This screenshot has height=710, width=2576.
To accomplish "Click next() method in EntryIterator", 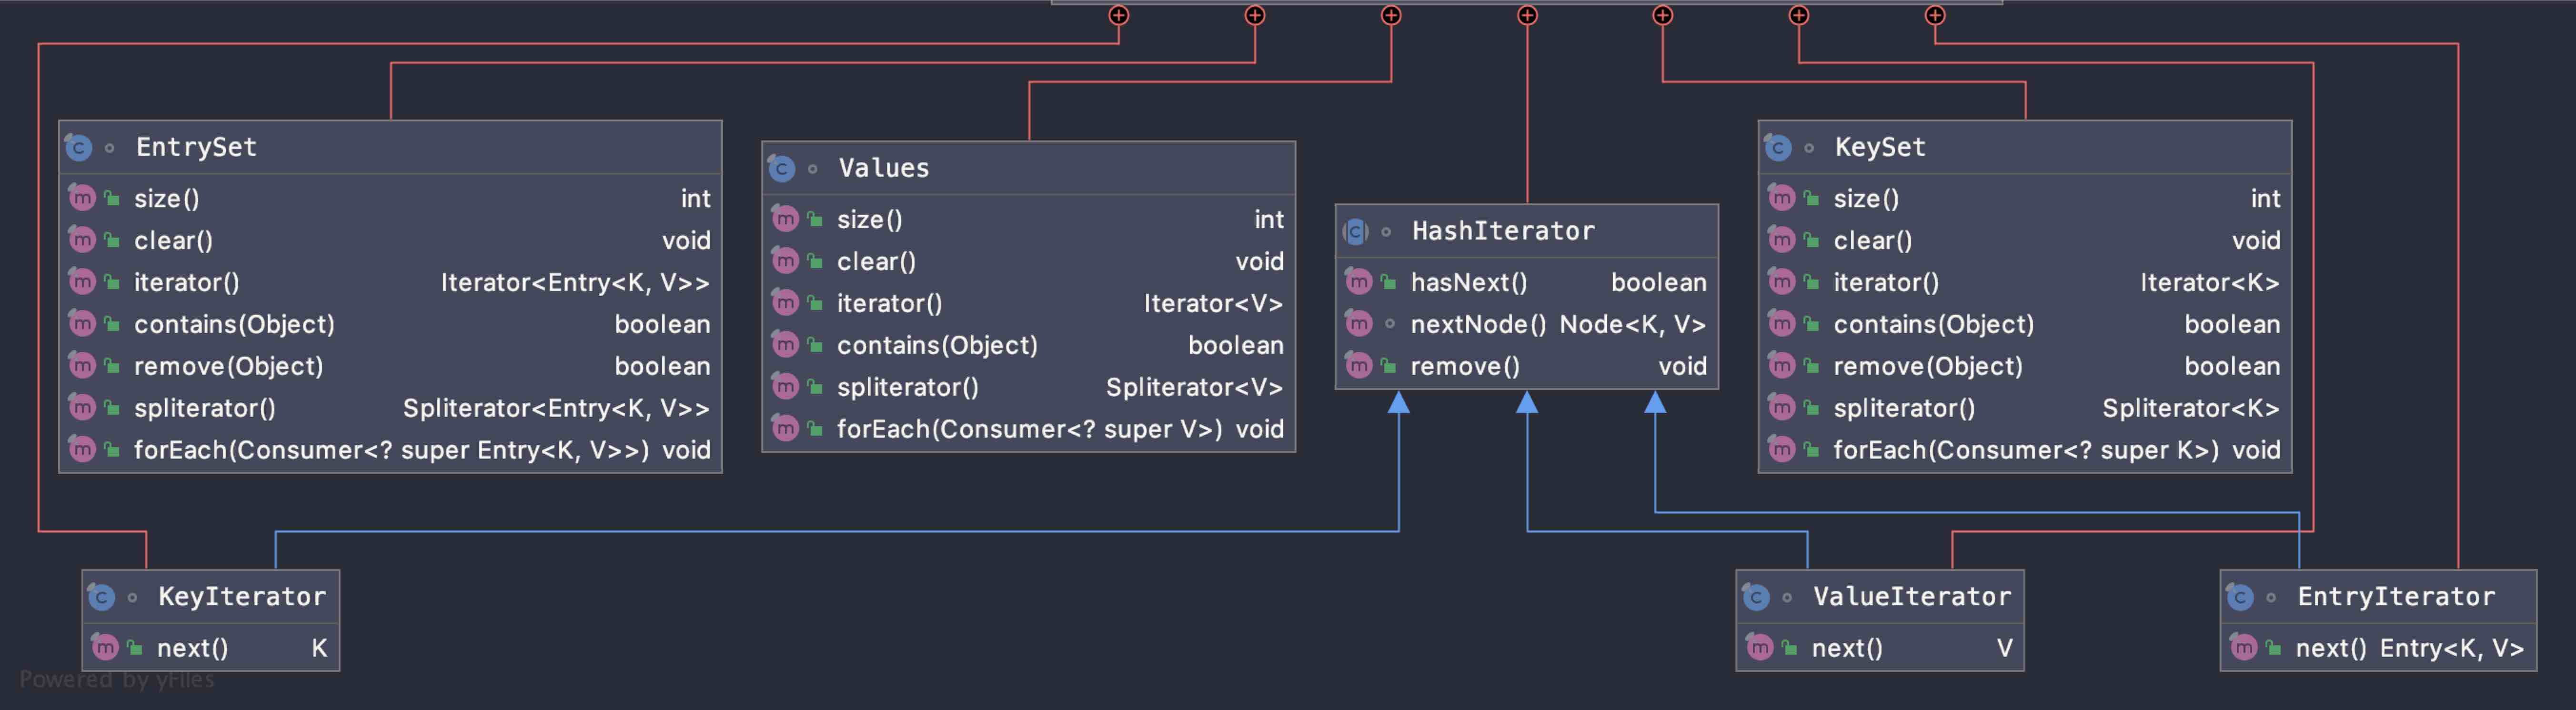I will 2330,648.
